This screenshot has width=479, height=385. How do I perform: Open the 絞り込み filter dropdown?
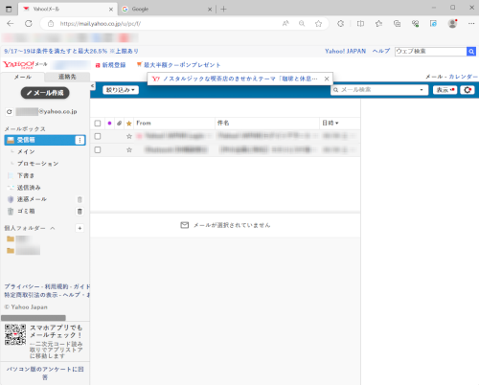coord(121,90)
